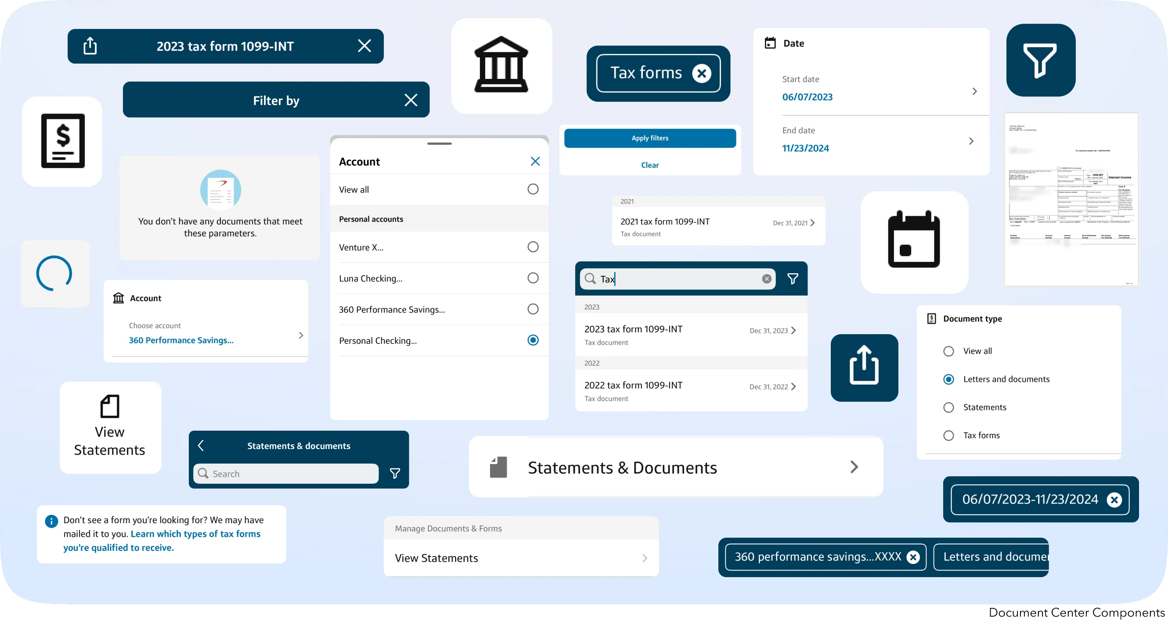Screen dimensions: 1168x621
Task: Click filter funnel next to the Tax search field
Action: point(793,278)
